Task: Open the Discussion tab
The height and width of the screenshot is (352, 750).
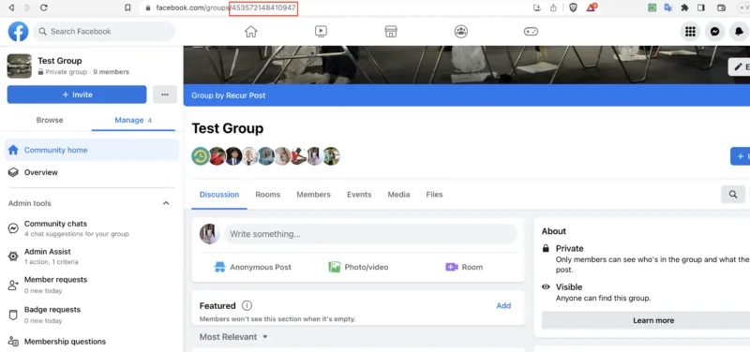Action: 219,195
